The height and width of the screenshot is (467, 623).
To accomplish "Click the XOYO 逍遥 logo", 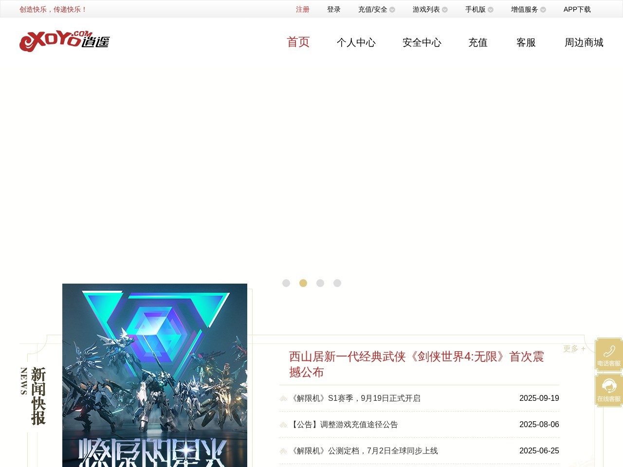I will click(x=65, y=41).
